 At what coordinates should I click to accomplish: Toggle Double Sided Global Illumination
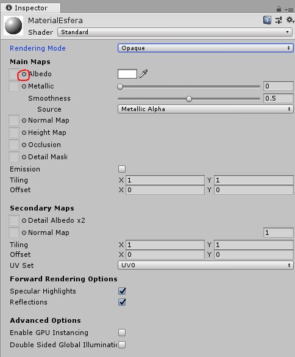[x=122, y=345]
